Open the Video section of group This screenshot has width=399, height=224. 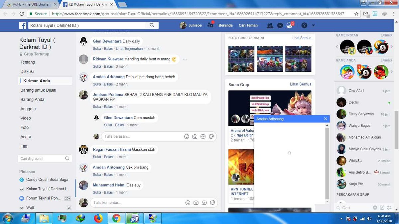(26, 118)
